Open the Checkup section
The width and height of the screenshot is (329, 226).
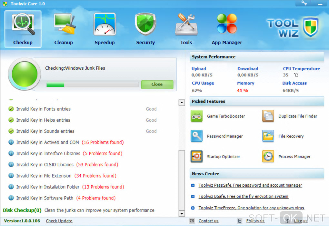click(x=23, y=29)
